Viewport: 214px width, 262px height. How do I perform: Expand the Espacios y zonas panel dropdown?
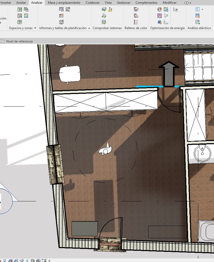point(35,28)
